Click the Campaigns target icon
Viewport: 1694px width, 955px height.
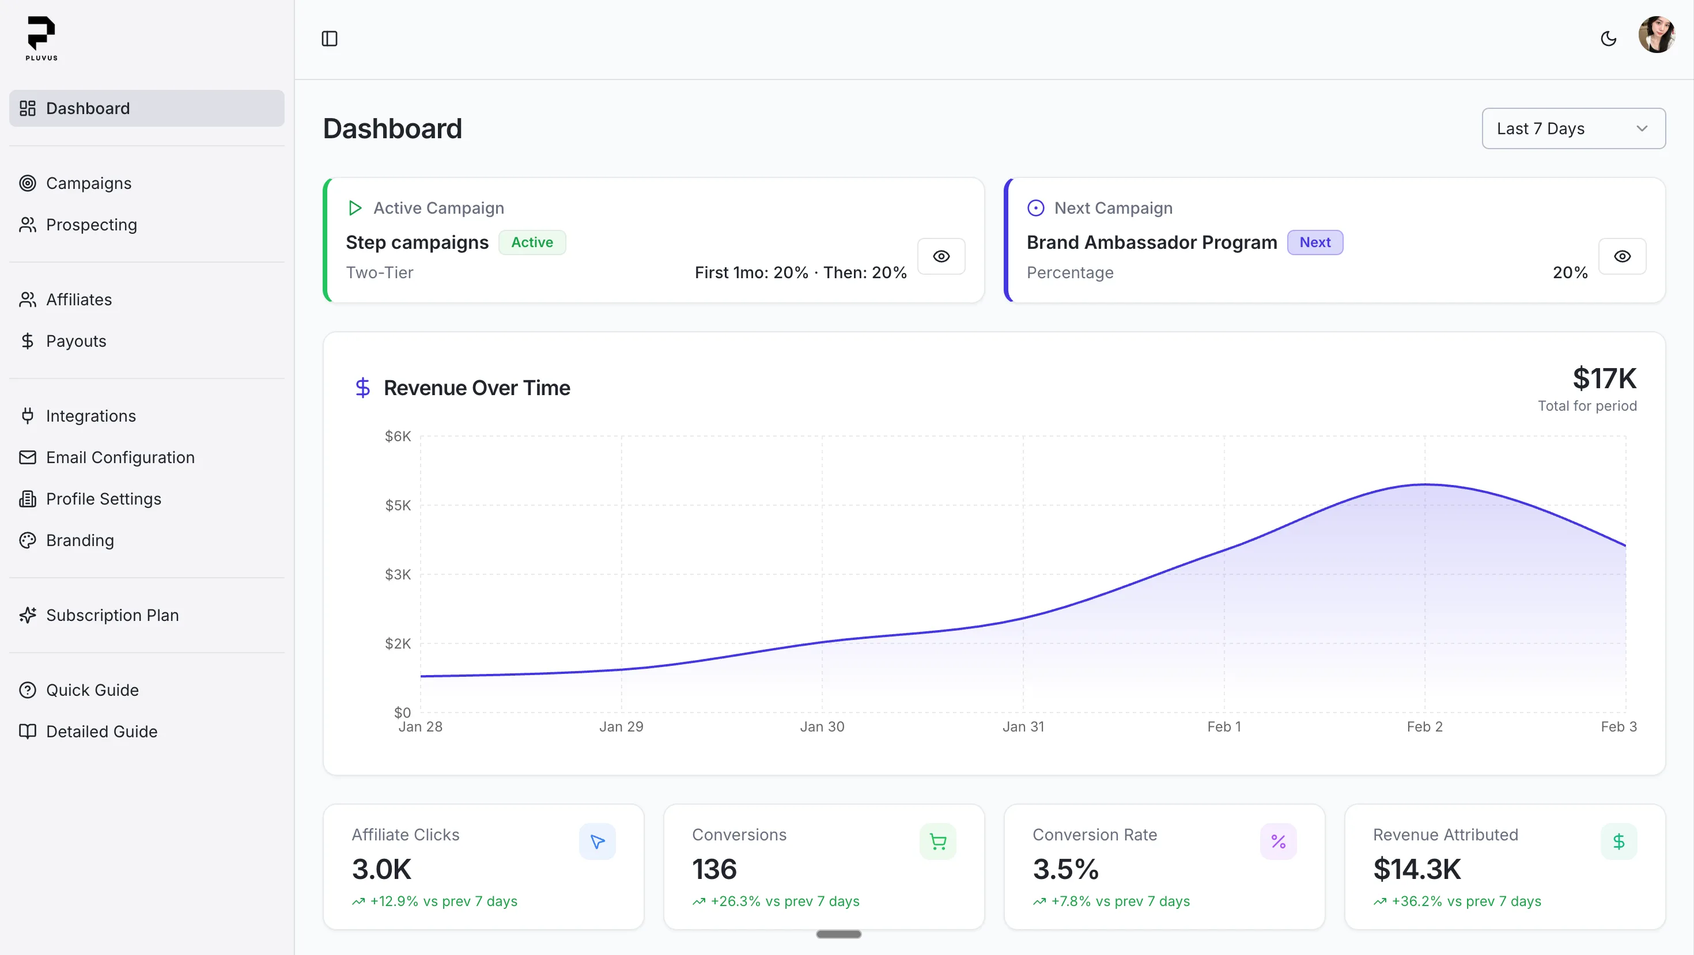pyautogui.click(x=28, y=183)
